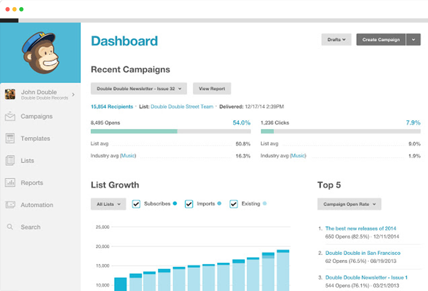Screen dimensions: 428x291
Task: Click the 54.0% open rate value
Action: pos(242,123)
